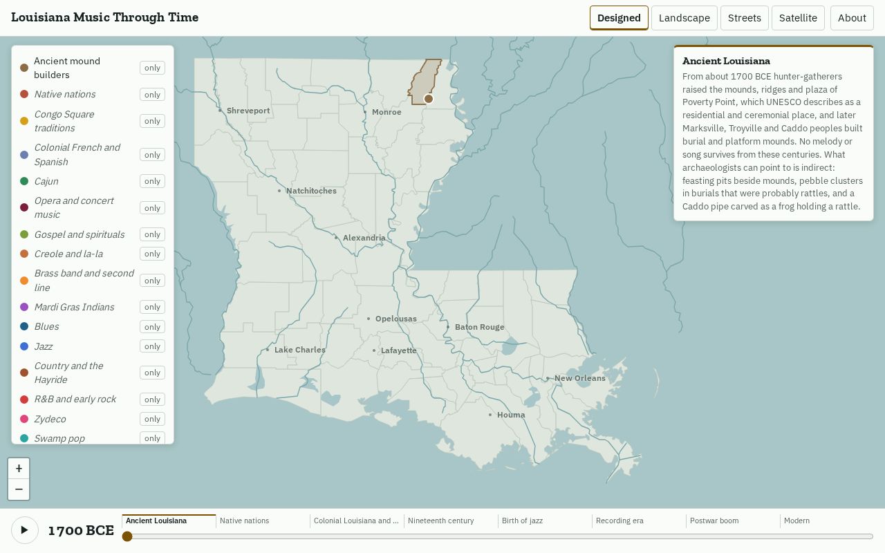This screenshot has width=885, height=553.
Task: Toggle the Cajun legend entry
Action: (x=77, y=181)
